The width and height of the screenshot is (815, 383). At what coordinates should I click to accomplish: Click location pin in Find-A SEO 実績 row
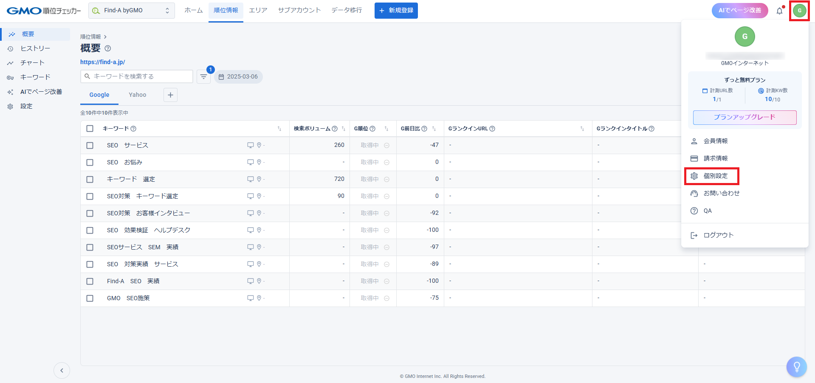(x=259, y=281)
